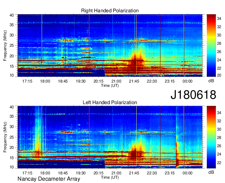Click "Frequency (MHz)" axis label of Right Handed plot
This screenshot has height=183, width=225.
coord(5,45)
